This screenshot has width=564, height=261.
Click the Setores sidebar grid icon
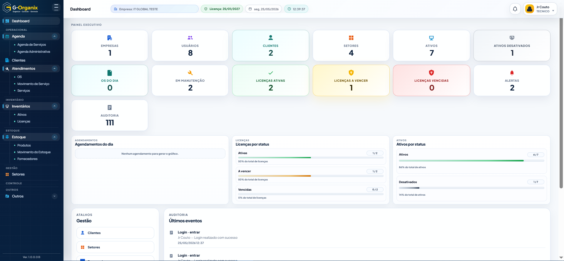tap(7, 174)
